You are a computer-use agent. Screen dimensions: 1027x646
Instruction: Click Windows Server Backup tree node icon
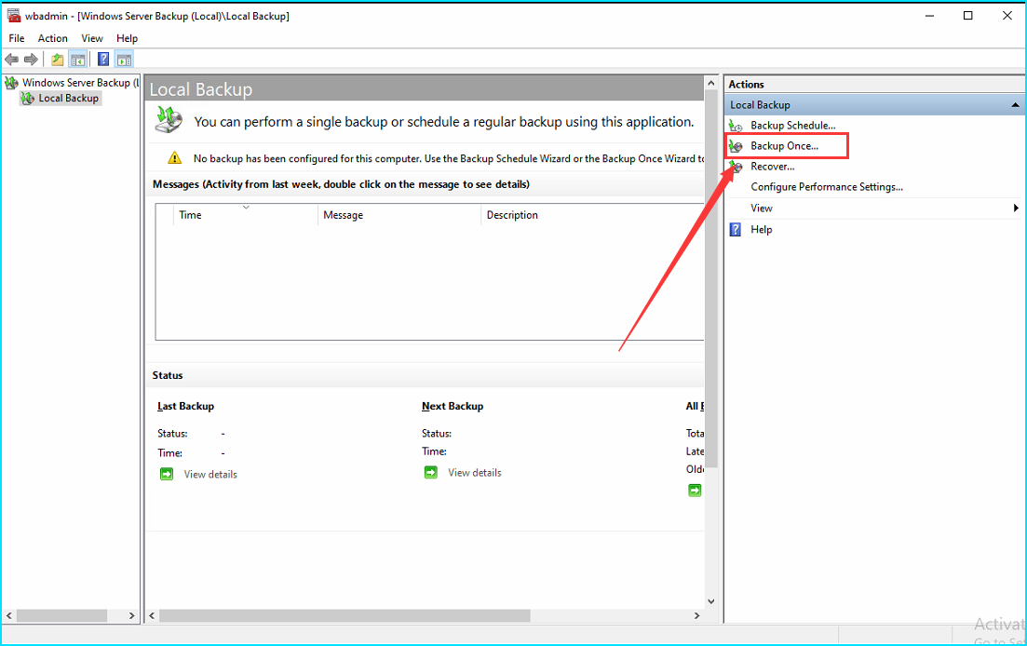tap(11, 83)
